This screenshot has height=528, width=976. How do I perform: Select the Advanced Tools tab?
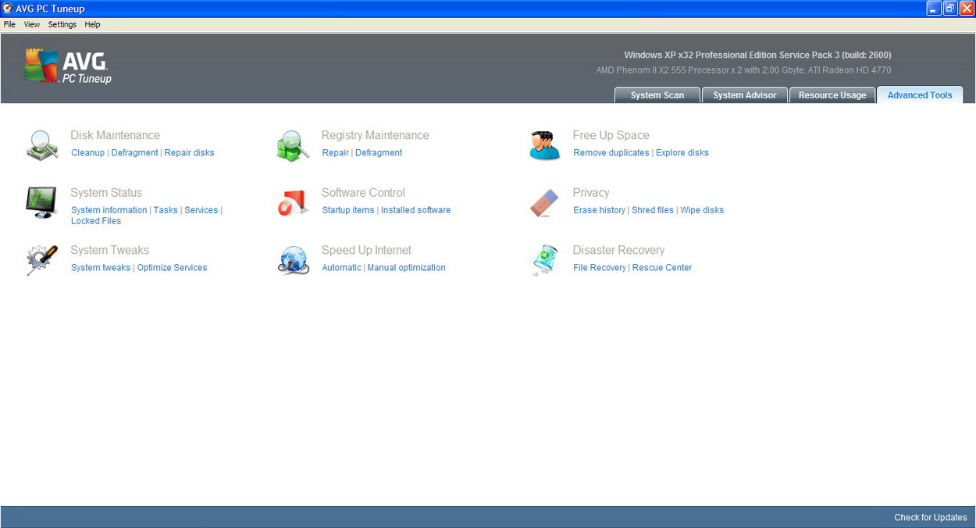pyautogui.click(x=920, y=95)
